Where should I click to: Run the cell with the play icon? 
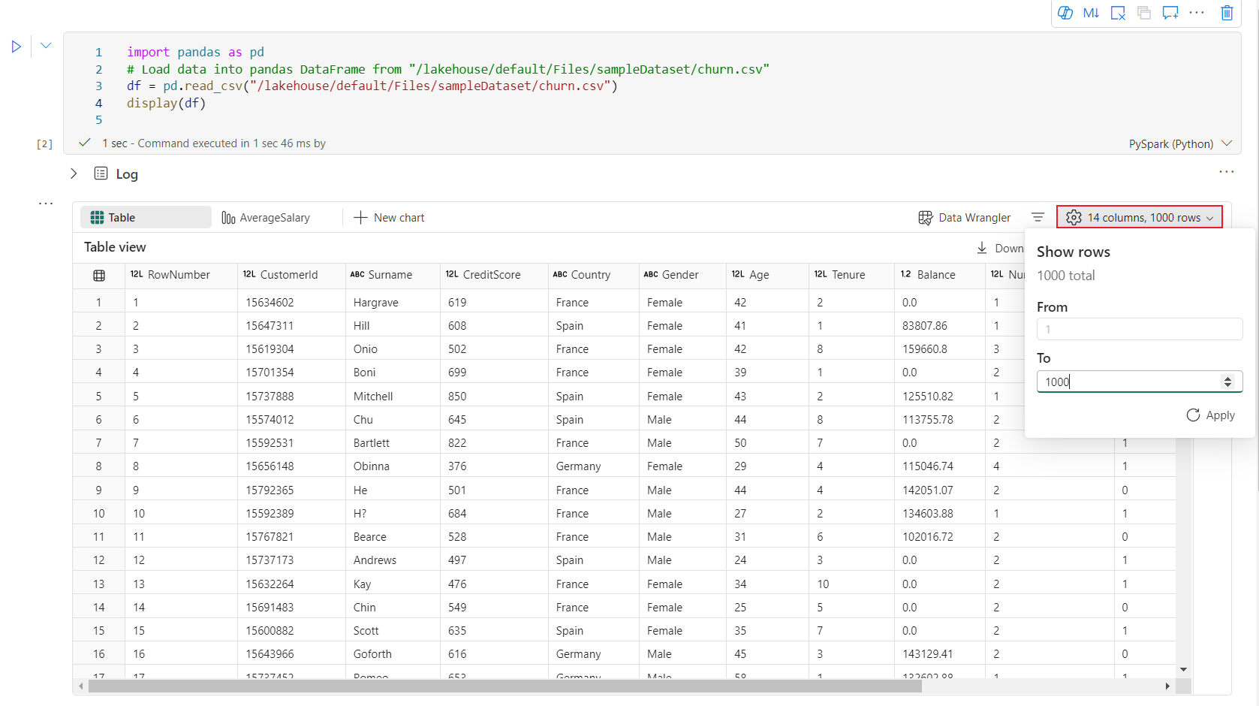(17, 47)
